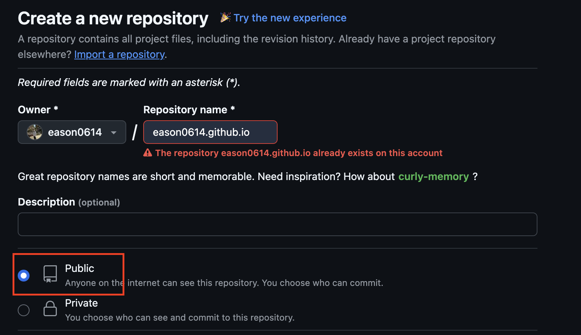Focus the Repository name text field
Screen dimensions: 581x335
(x=210, y=132)
